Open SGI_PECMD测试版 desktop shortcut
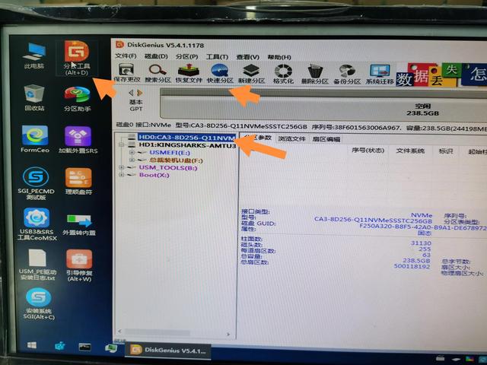 pyautogui.click(x=36, y=183)
